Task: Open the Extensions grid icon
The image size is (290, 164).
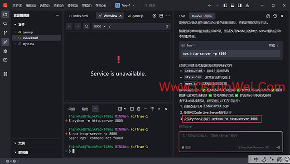Action: click(x=5, y=74)
